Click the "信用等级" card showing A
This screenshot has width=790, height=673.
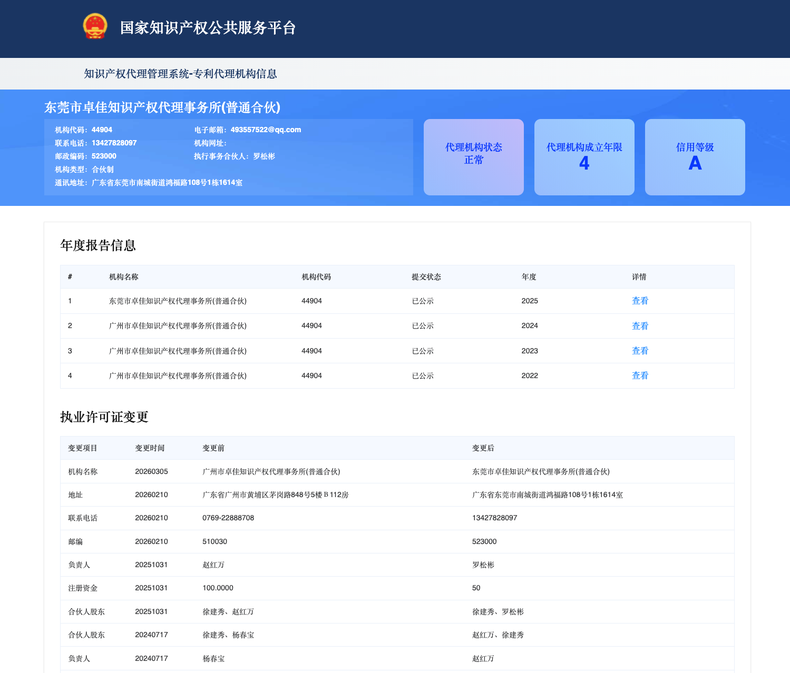click(x=695, y=157)
